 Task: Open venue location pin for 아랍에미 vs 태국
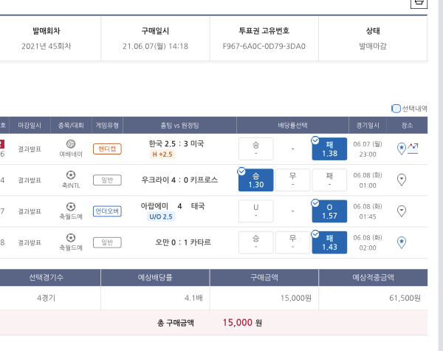coord(402,211)
